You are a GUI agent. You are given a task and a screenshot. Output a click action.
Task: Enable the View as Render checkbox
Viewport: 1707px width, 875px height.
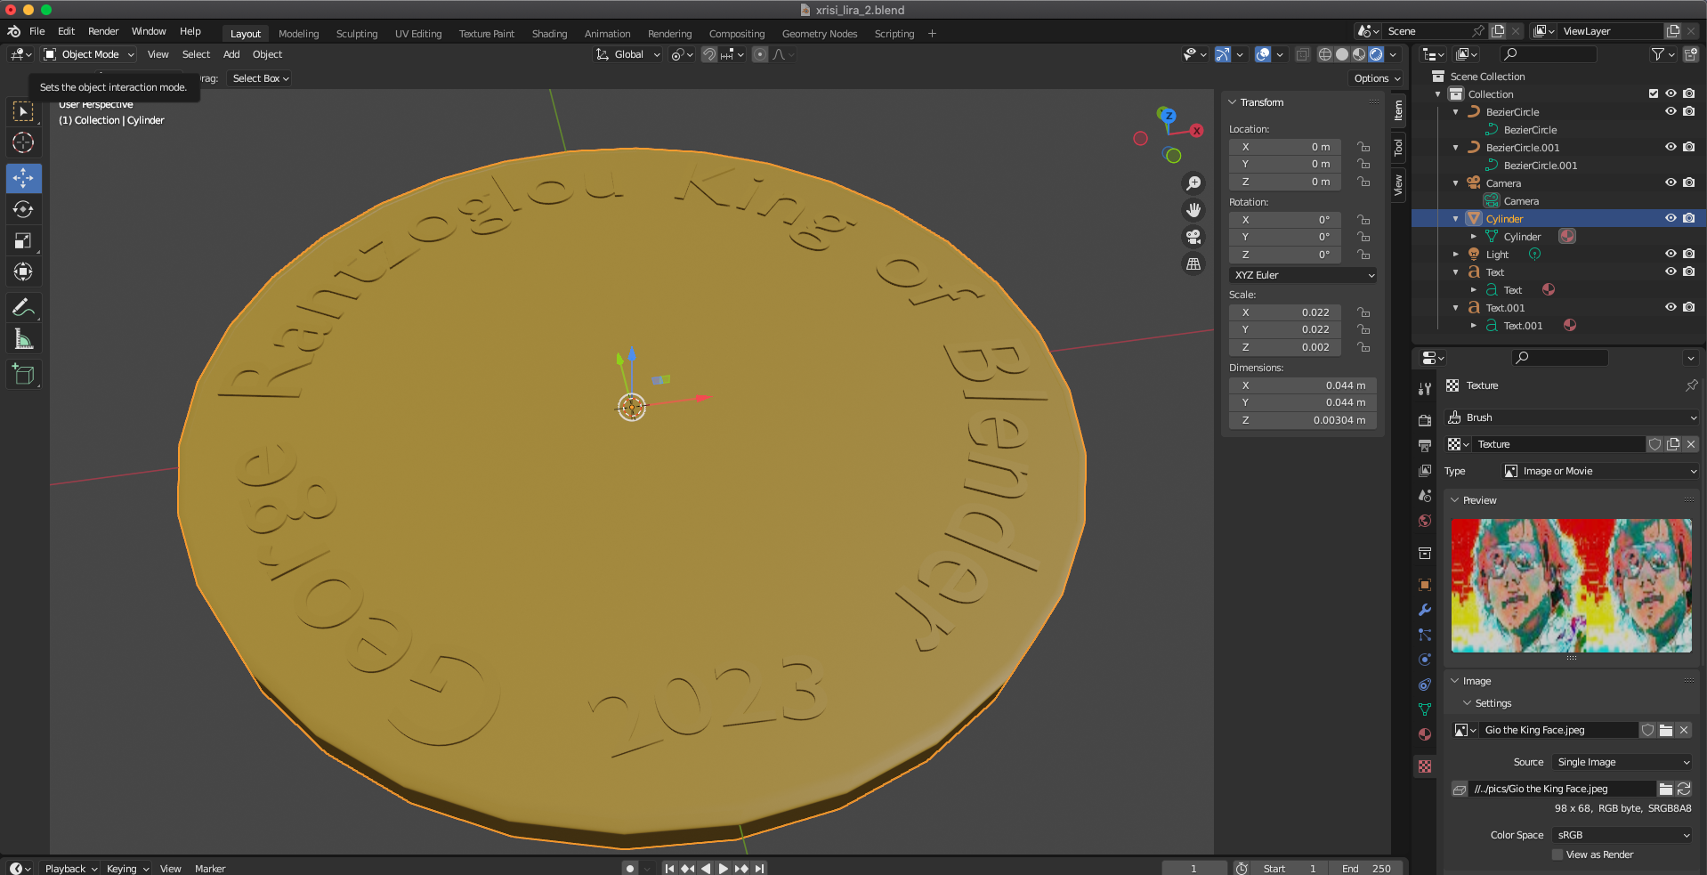[x=1557, y=855]
